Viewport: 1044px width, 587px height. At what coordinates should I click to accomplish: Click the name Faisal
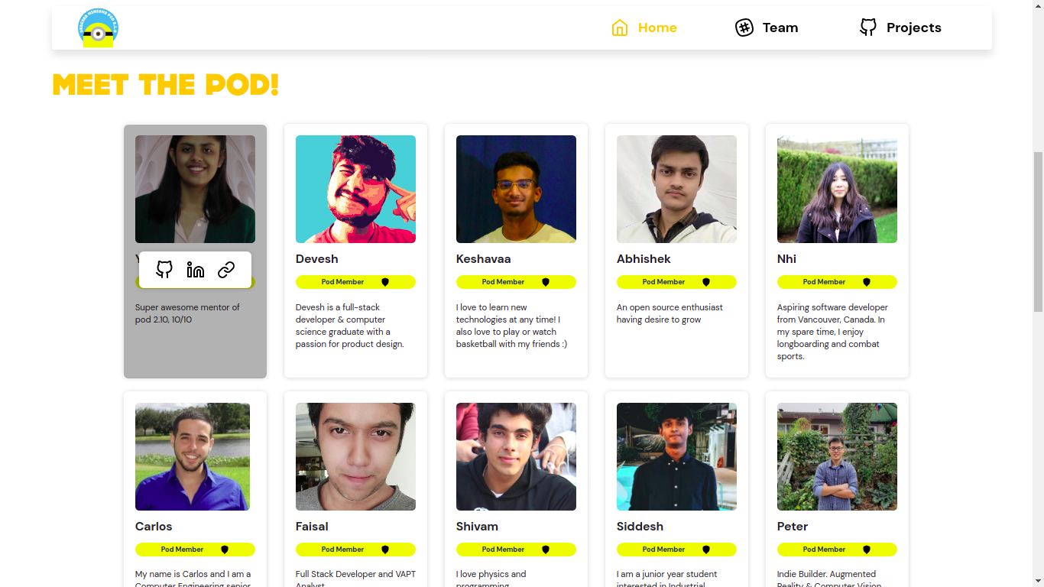point(312,527)
